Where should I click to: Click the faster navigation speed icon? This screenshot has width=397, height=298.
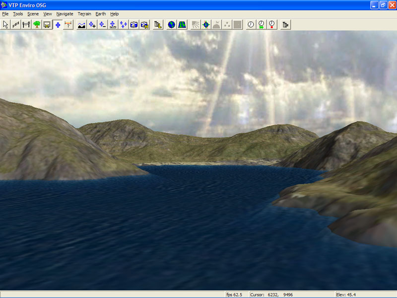pyautogui.click(x=92, y=24)
